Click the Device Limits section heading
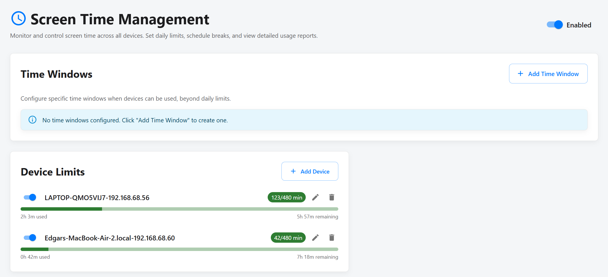Image resolution: width=608 pixels, height=277 pixels. (53, 172)
